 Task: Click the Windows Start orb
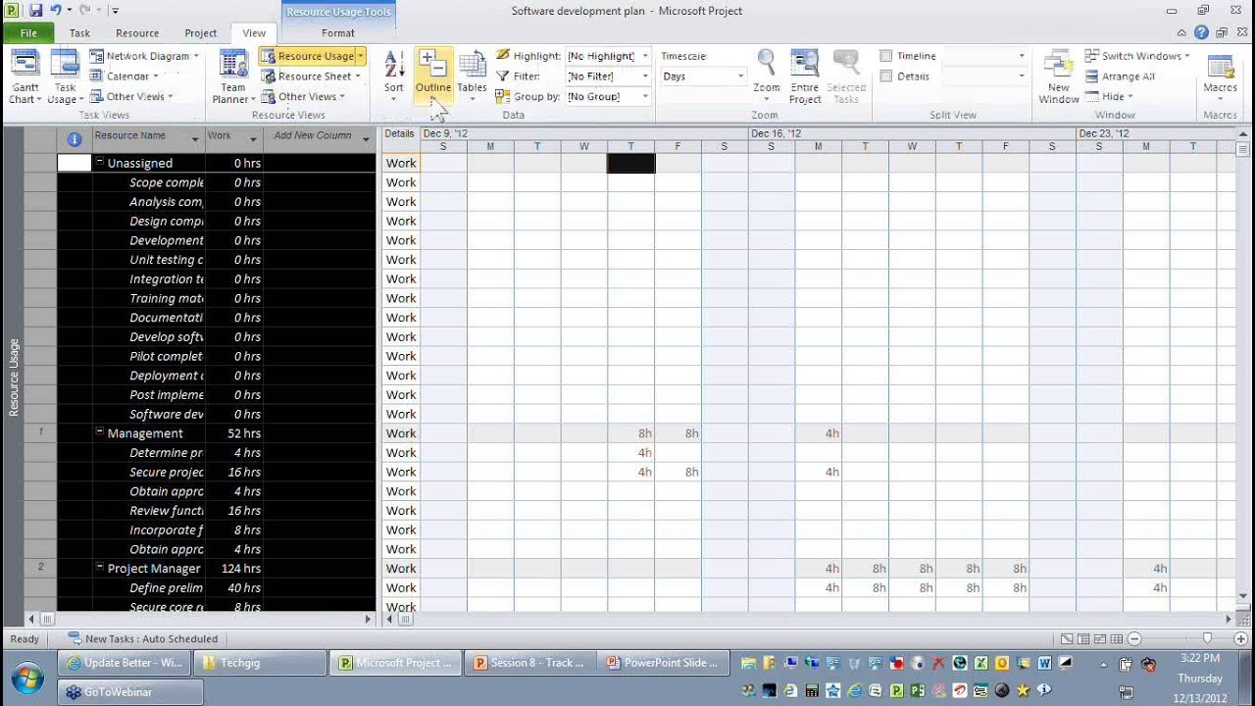pos(27,677)
